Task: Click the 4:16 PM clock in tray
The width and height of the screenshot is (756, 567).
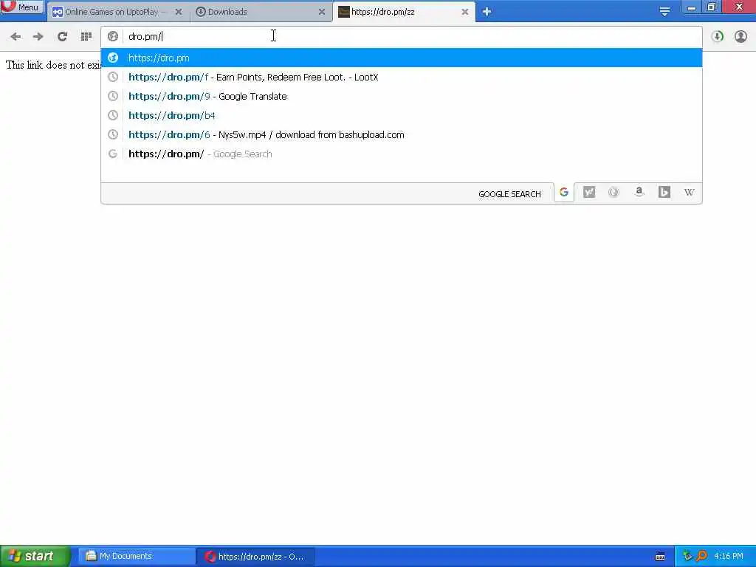Action: (729, 557)
